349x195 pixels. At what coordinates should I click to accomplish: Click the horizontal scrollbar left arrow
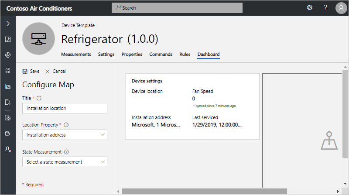pos(118,191)
